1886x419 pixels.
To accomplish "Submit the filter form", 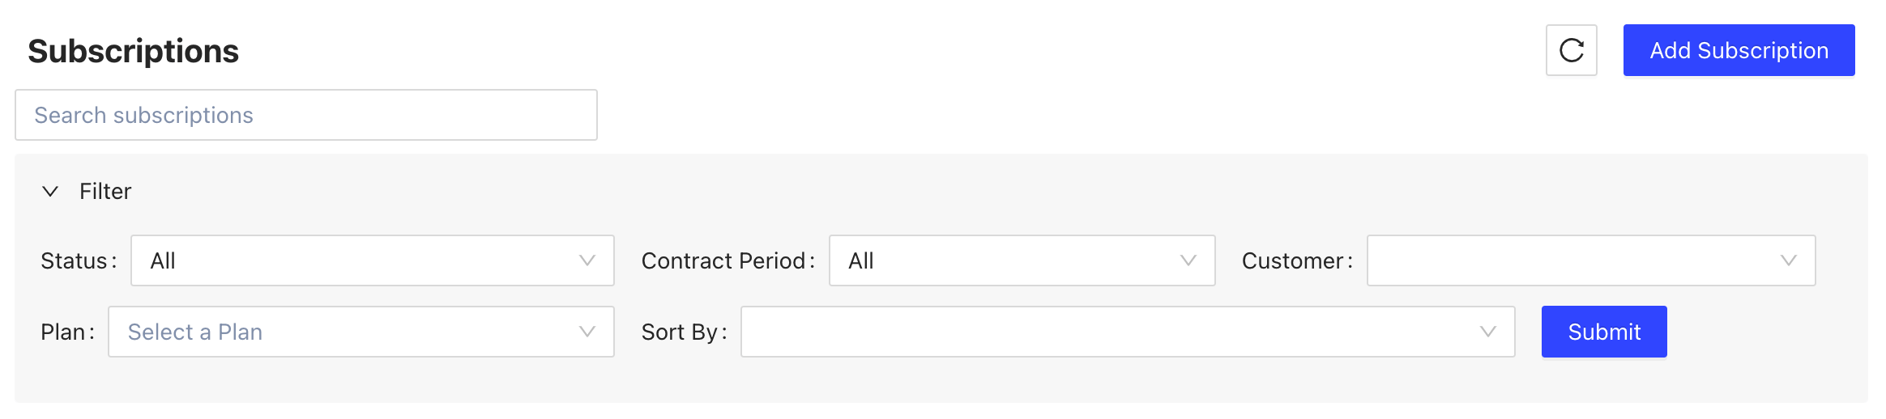I will click(x=1603, y=332).
